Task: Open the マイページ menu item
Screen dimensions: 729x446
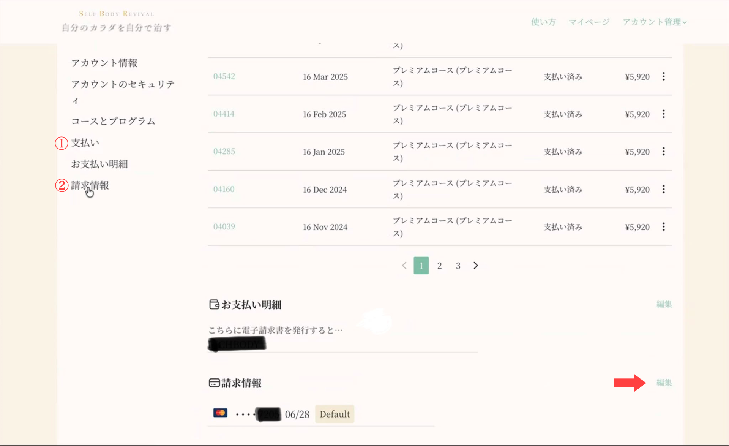Action: click(x=589, y=22)
